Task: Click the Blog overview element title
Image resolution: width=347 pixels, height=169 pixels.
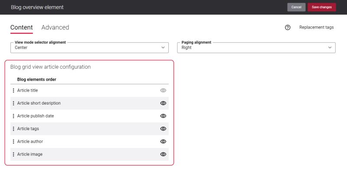Action: [x=37, y=7]
